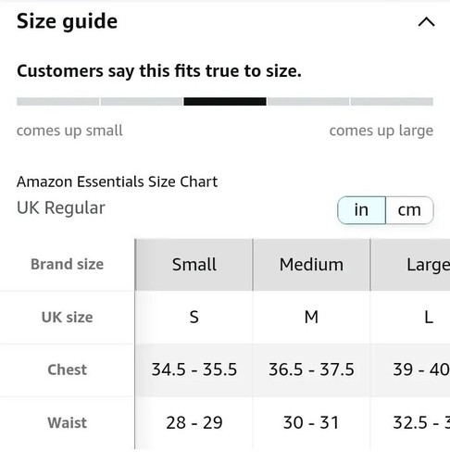
Task: Switch size chart units to cm
Action: pyautogui.click(x=409, y=210)
